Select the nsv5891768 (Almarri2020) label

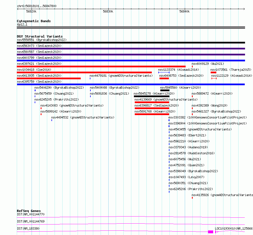(x=155, y=111)
